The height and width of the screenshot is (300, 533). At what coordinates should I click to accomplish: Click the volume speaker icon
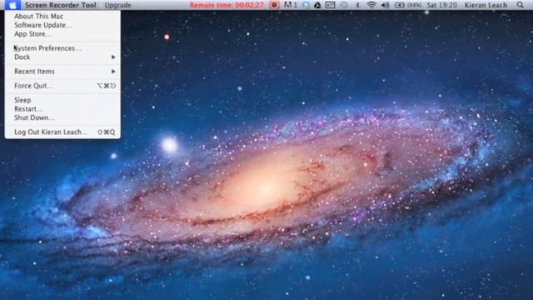point(385,5)
